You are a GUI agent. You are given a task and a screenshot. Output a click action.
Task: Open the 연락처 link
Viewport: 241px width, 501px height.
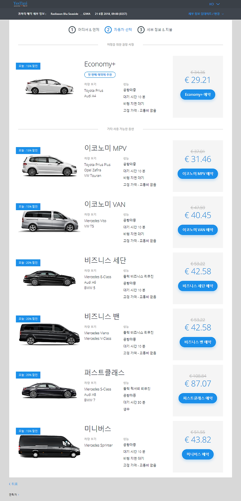pyautogui.click(x=14, y=494)
